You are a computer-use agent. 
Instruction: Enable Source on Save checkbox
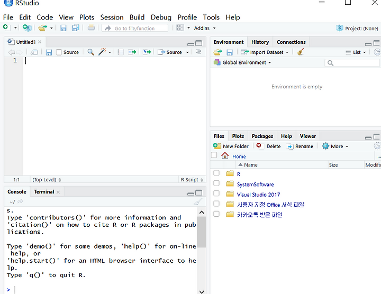[59, 52]
